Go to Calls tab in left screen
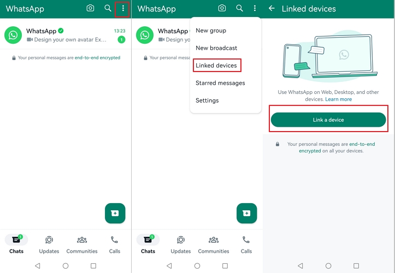The height and width of the screenshot is (273, 395). (x=115, y=244)
